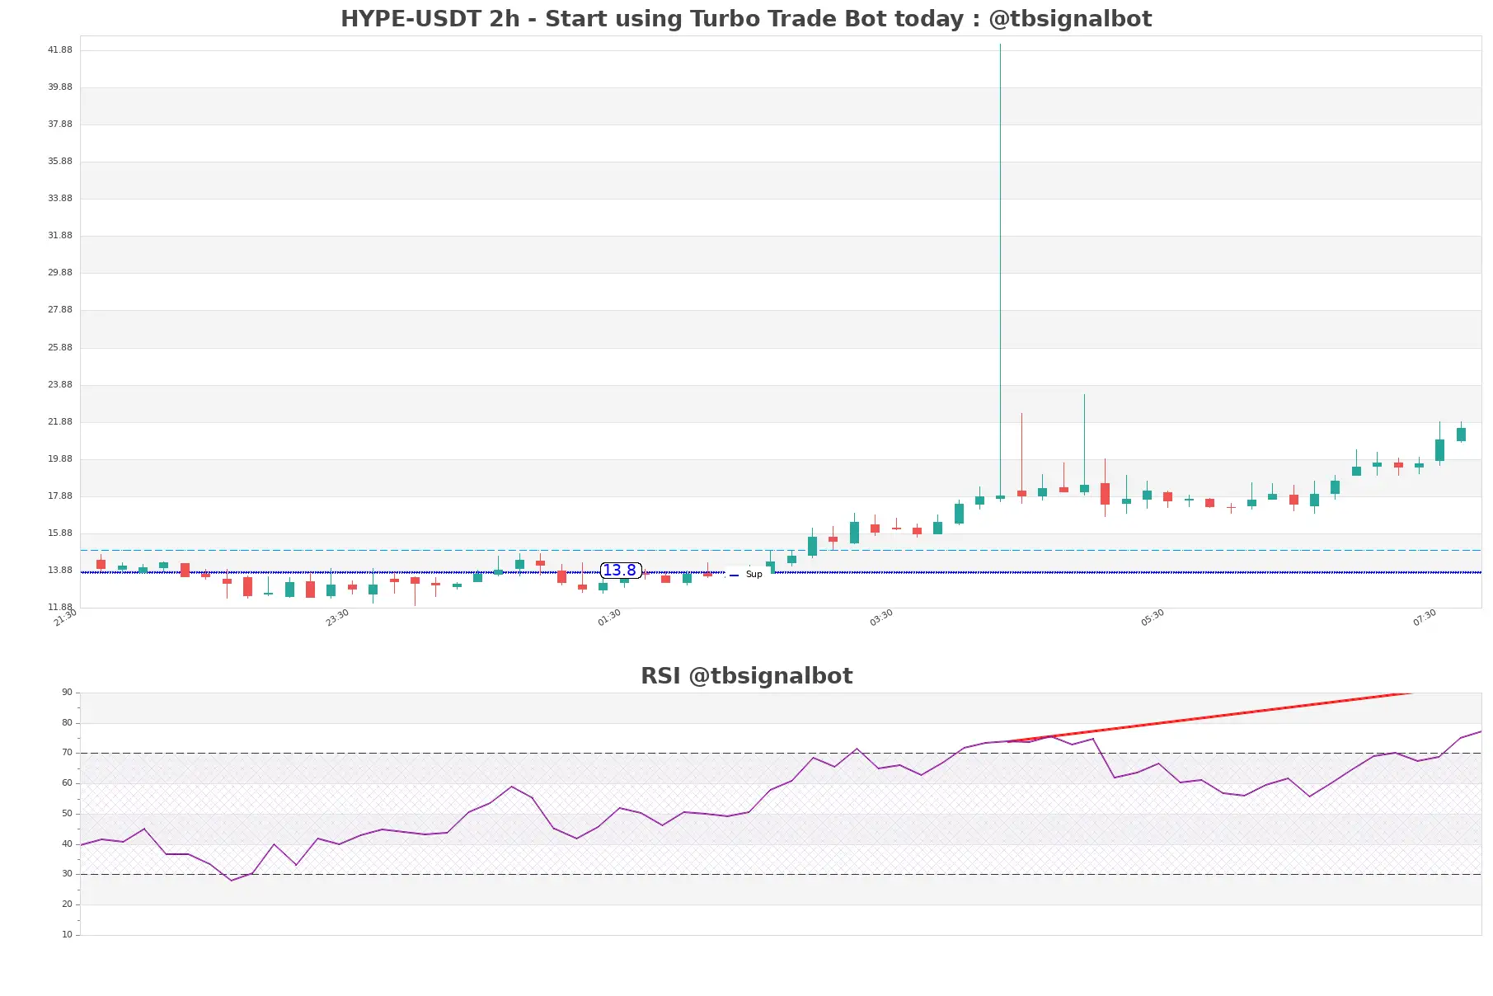
Task: Click the 27.88 price axis label
Action: pyautogui.click(x=59, y=310)
